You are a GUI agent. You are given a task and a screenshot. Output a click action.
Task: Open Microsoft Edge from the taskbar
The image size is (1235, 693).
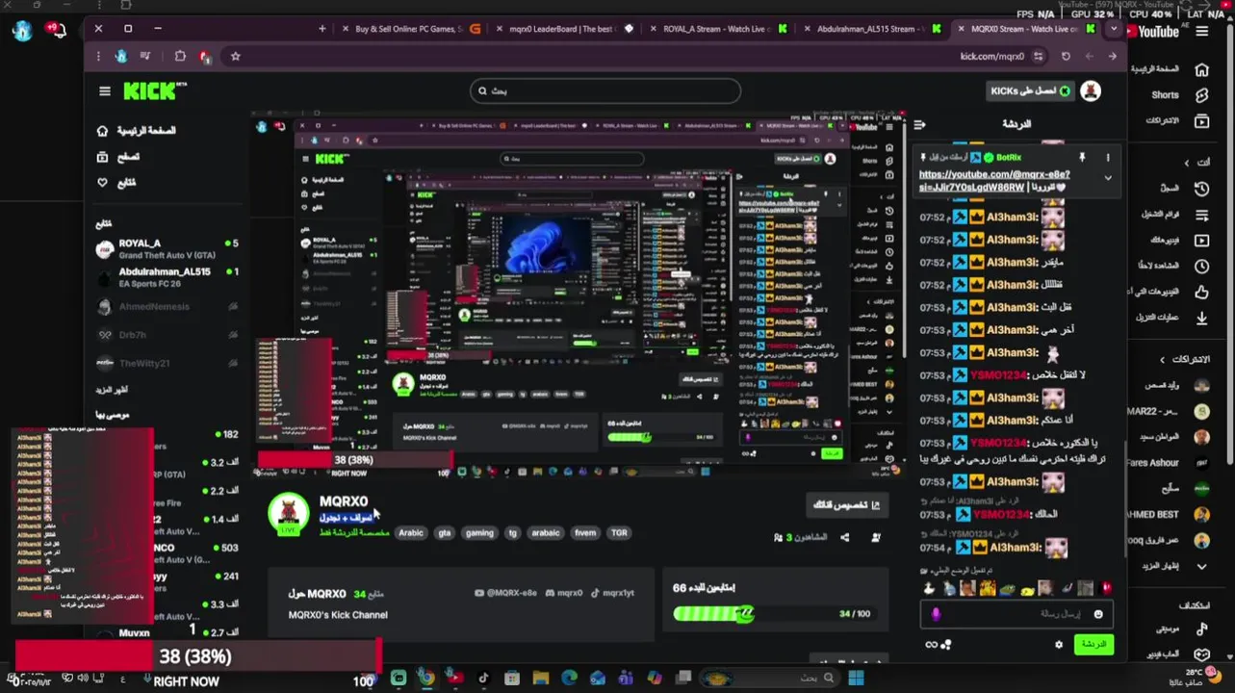[x=568, y=679]
